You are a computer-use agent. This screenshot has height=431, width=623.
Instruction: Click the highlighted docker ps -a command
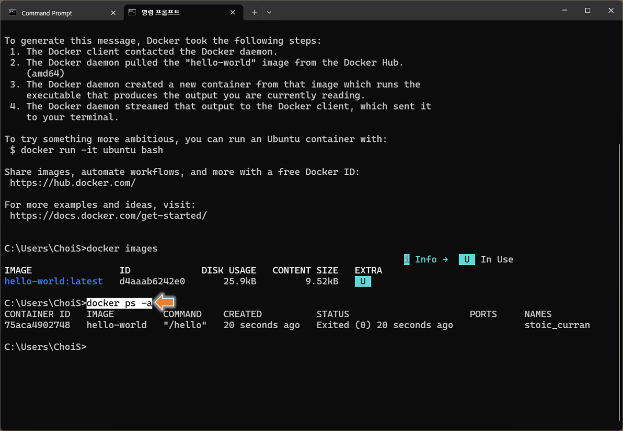[x=119, y=303]
